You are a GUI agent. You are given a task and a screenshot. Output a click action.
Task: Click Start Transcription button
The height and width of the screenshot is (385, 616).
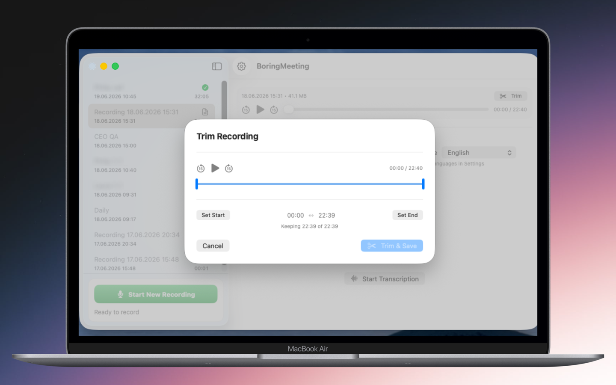click(x=385, y=279)
